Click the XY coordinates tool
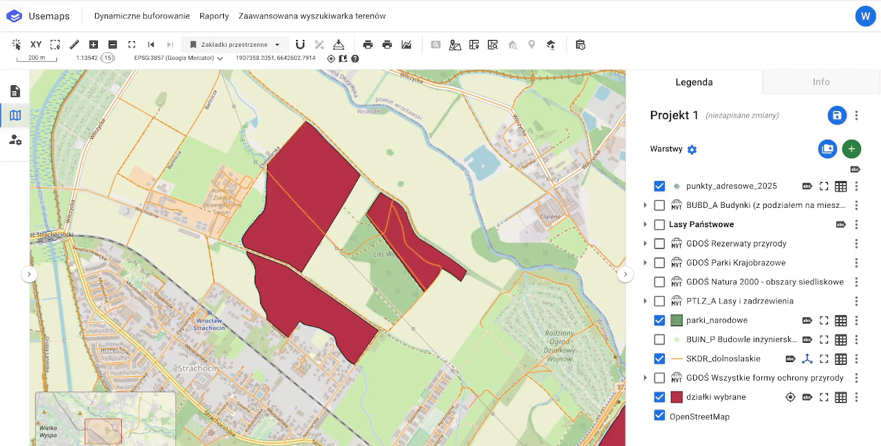The width and height of the screenshot is (881, 446). click(x=36, y=45)
